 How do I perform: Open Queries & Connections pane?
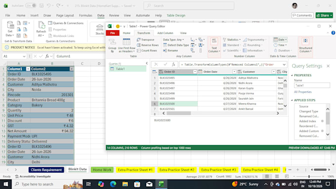66,23
